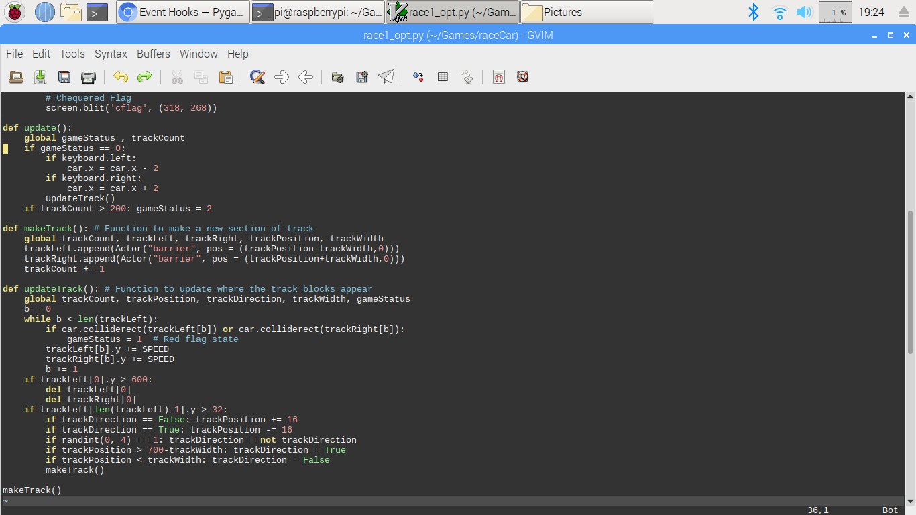Click the Find Help lifebuoy icon
The height and width of the screenshot is (515, 916).
click(523, 77)
